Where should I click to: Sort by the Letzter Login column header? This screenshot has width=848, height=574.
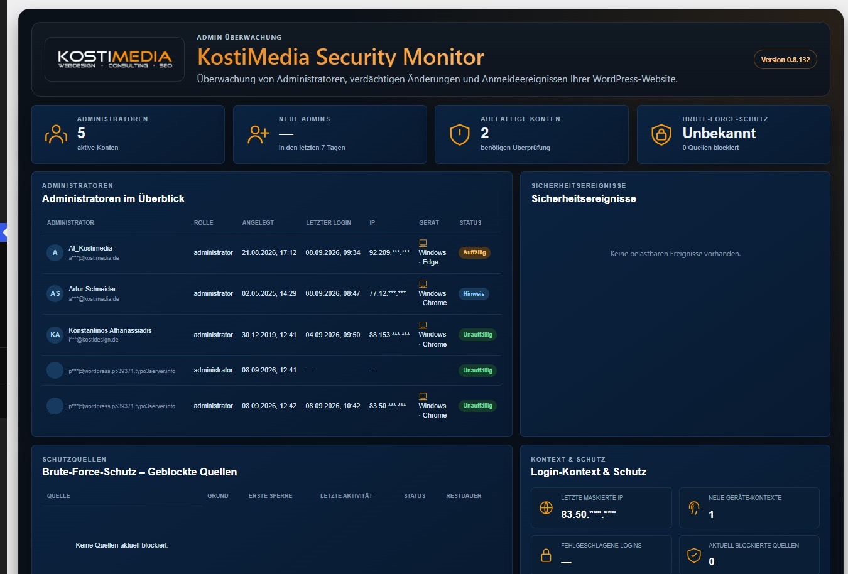(x=329, y=223)
